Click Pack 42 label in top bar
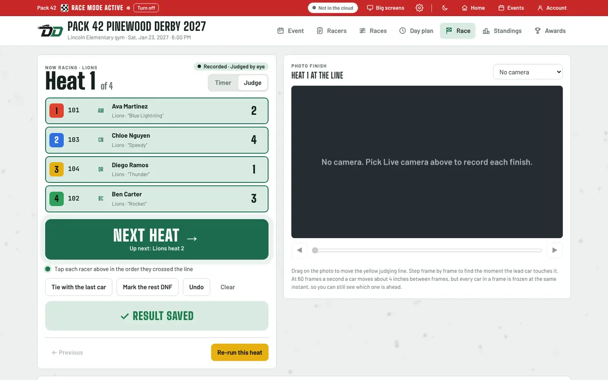 point(47,8)
